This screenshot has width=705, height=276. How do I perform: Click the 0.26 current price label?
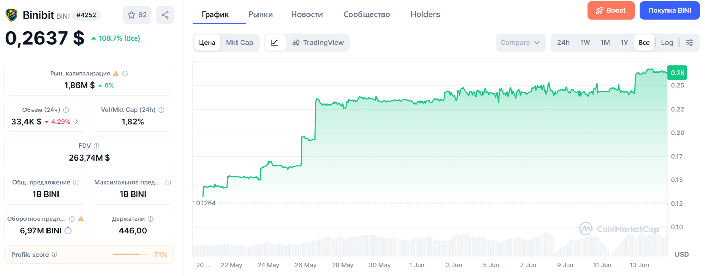[x=677, y=73]
